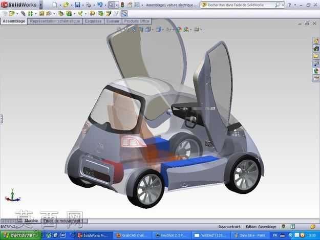Click the Edit Appearance color sphere icon

(x=179, y=30)
